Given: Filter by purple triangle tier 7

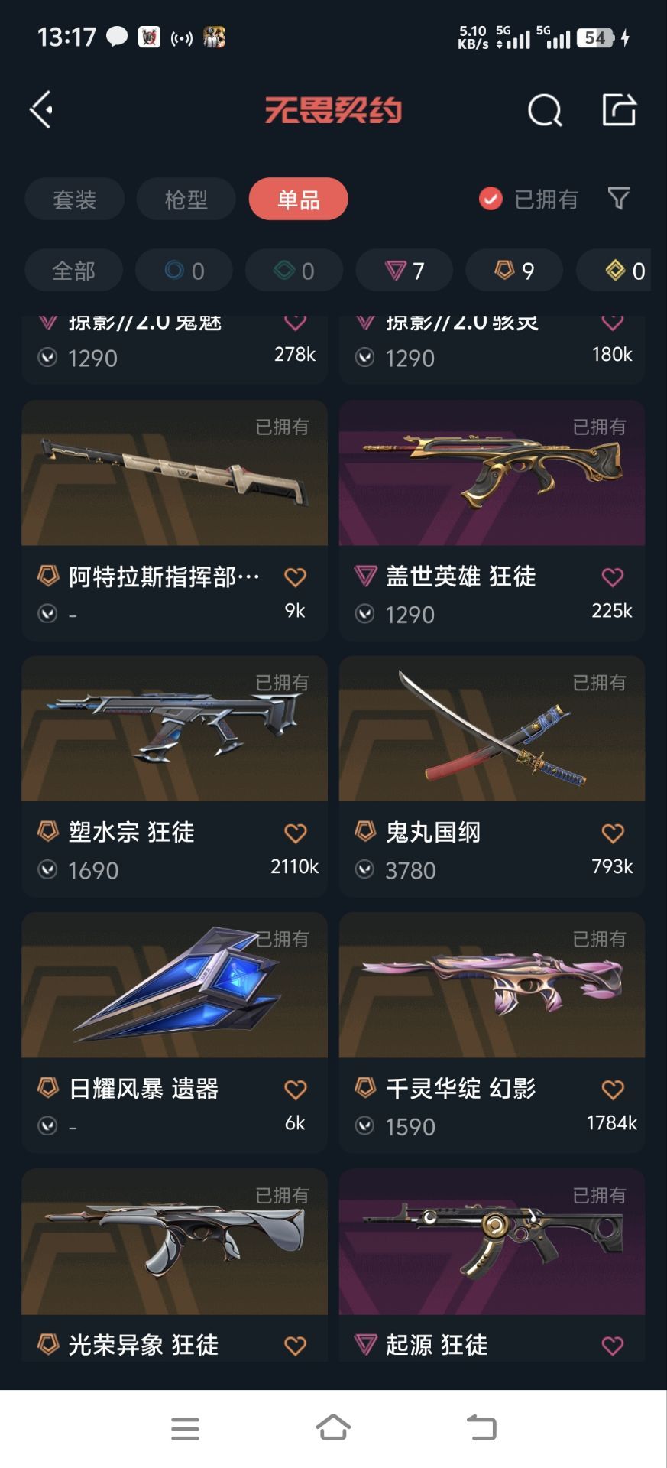Looking at the screenshot, I should point(404,271).
